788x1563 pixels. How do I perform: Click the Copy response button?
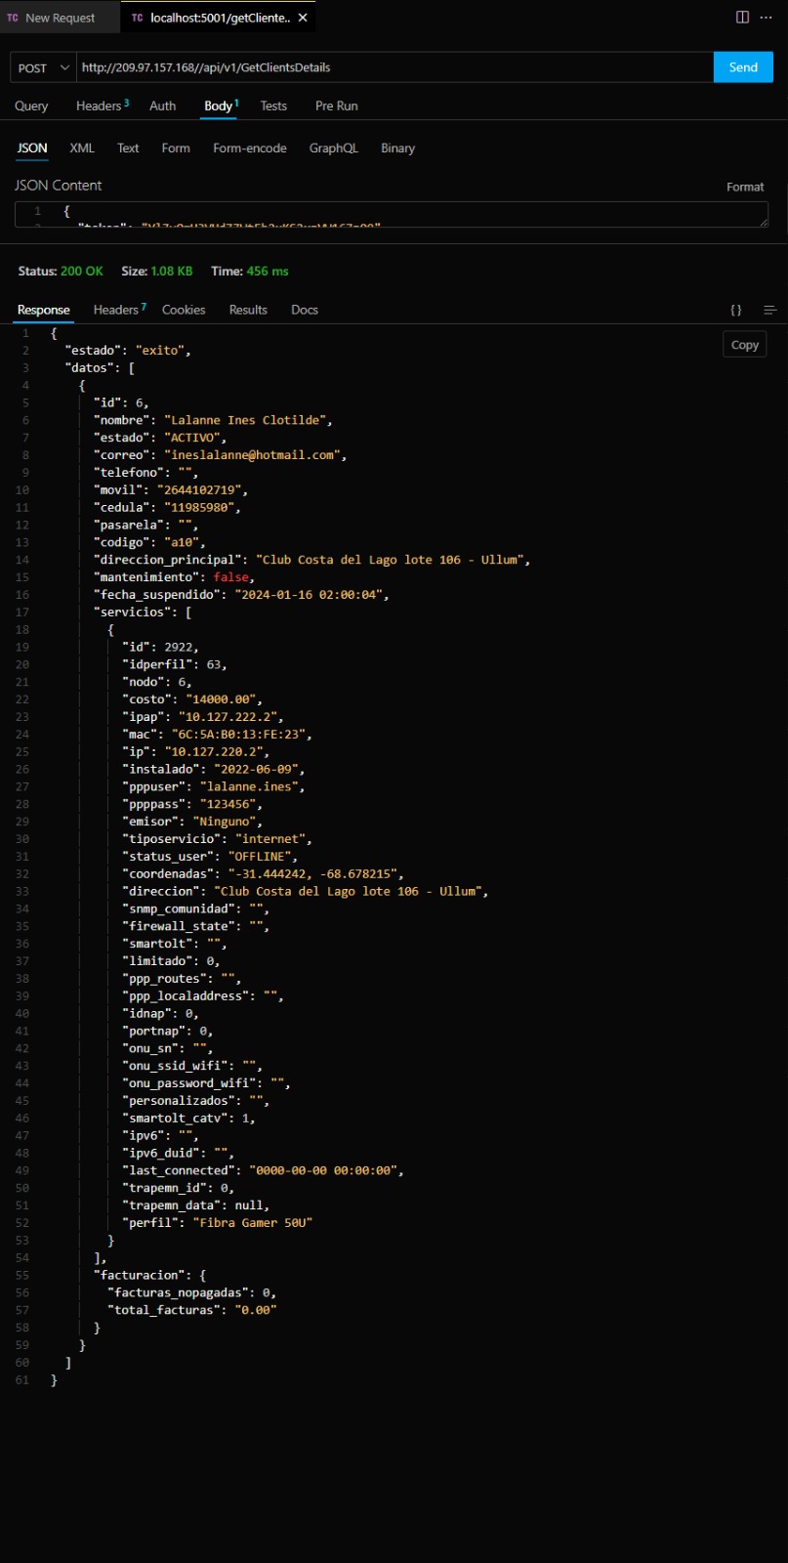(x=744, y=345)
